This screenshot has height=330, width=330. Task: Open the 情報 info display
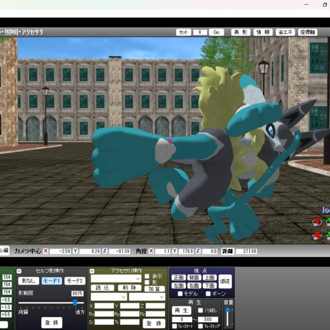point(263,32)
